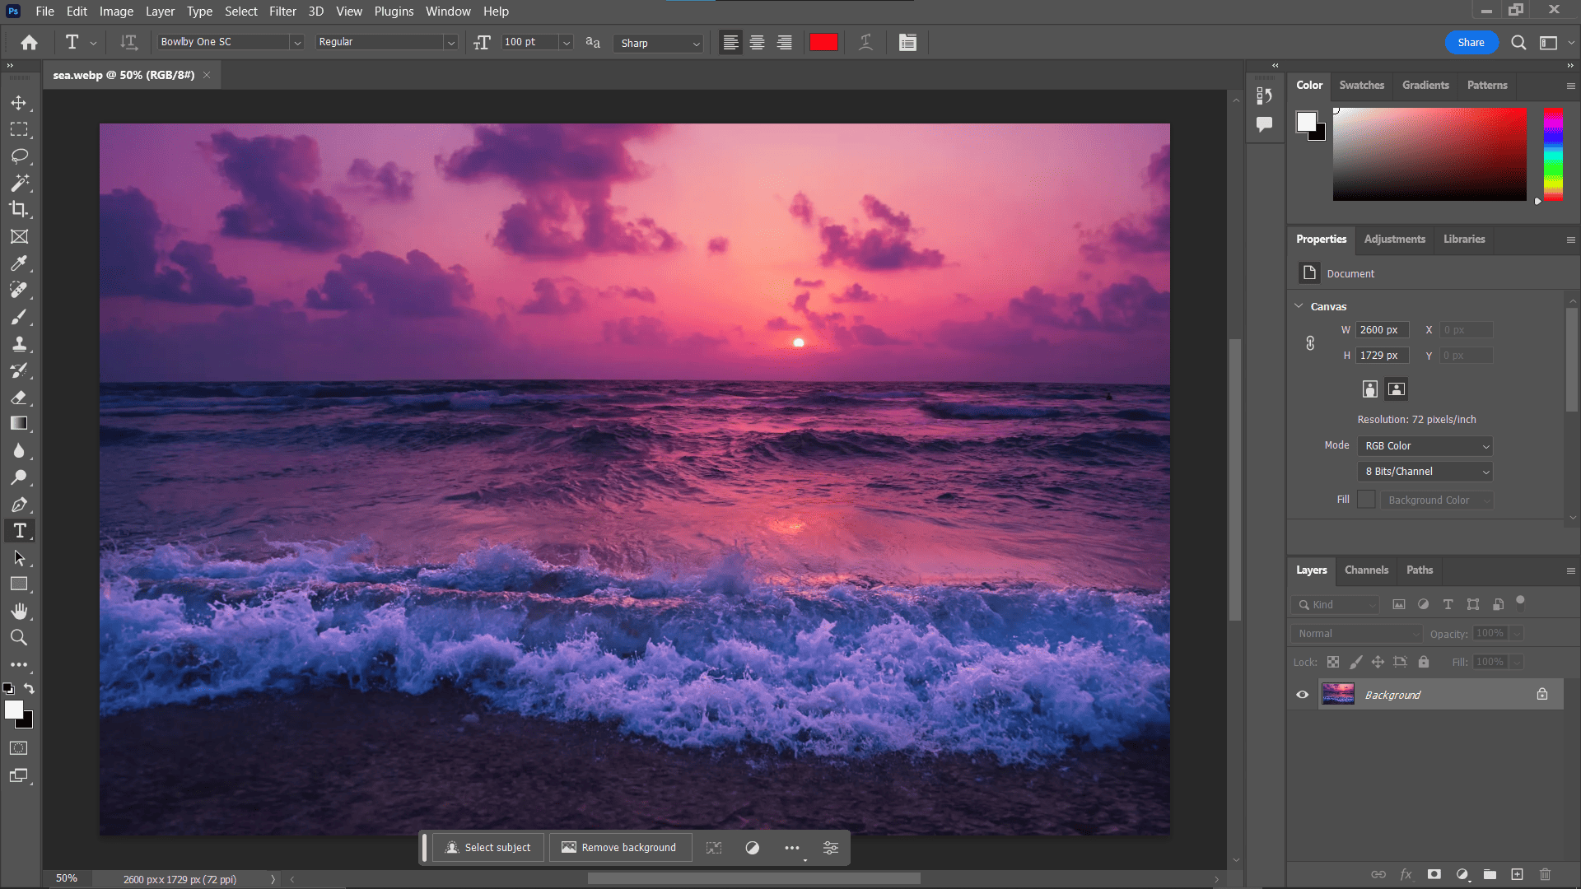Select the Zoom tool
The image size is (1581, 889).
tap(21, 637)
